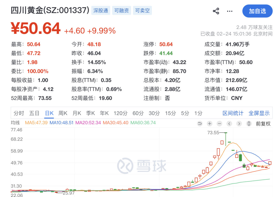Click the 2.48 万球友关注 followers text
The image size is (278, 197).
tap(254, 27)
